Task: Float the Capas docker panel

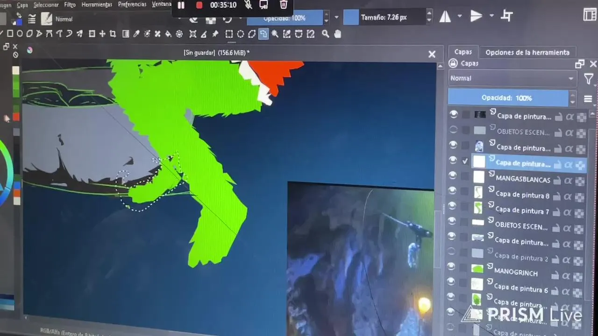Action: coord(580,64)
